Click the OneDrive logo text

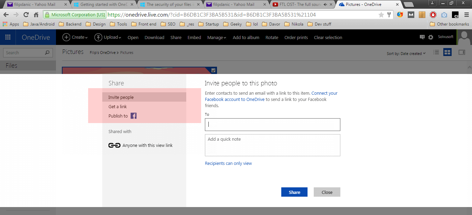(x=36, y=37)
